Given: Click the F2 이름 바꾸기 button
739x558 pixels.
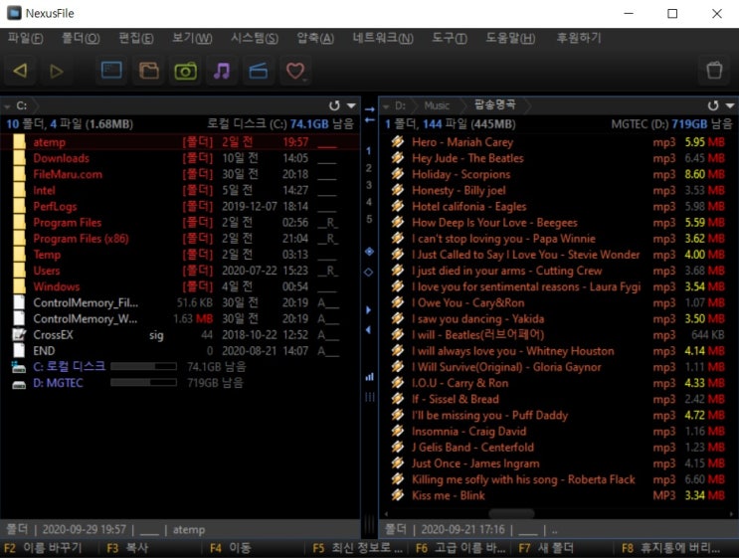Looking at the screenshot, I should click(43, 548).
